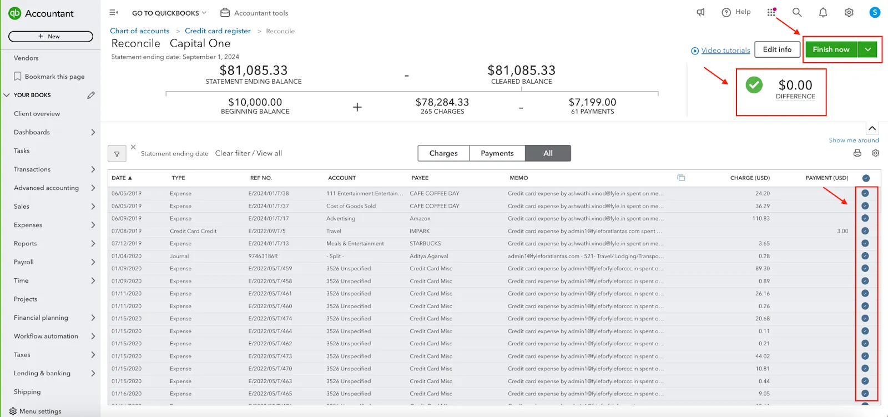Sort by CHARGE (USD) column header
Image resolution: width=888 pixels, height=417 pixels.
pyautogui.click(x=750, y=178)
